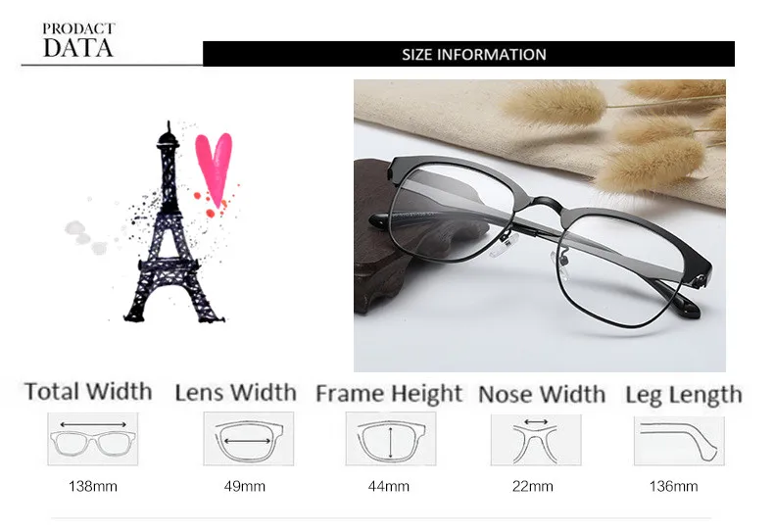Click the 22mm nose width value

pos(532,487)
